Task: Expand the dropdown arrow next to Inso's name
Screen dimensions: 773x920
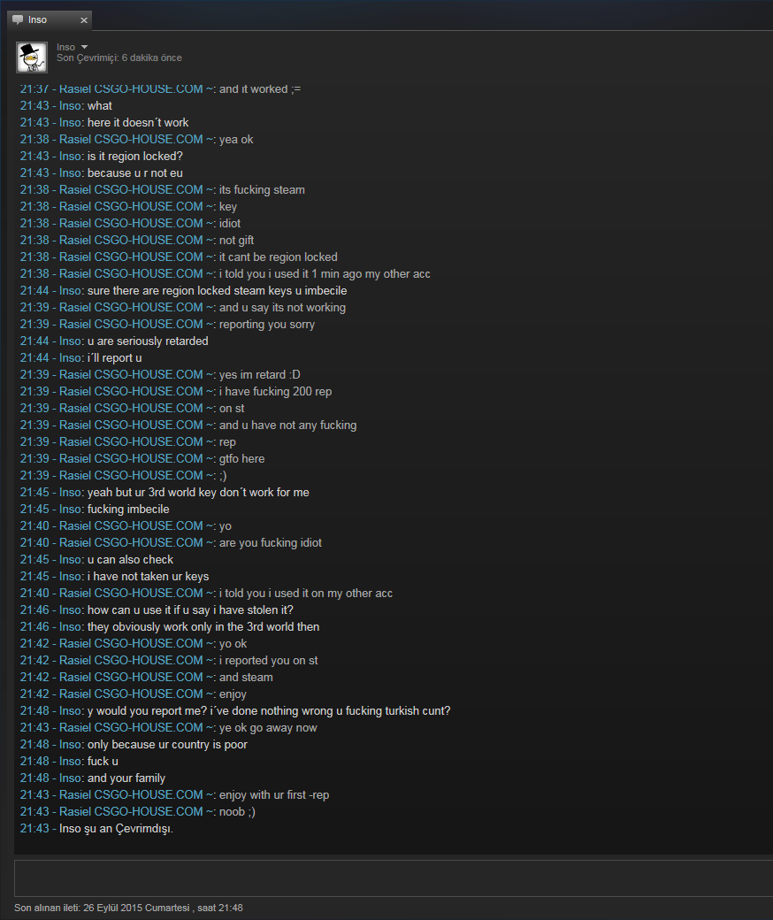Action: [x=84, y=47]
